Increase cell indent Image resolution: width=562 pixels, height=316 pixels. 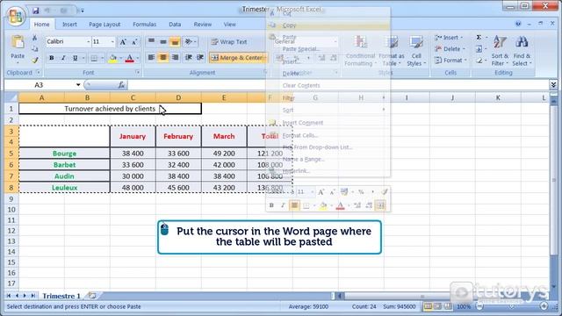(200, 58)
